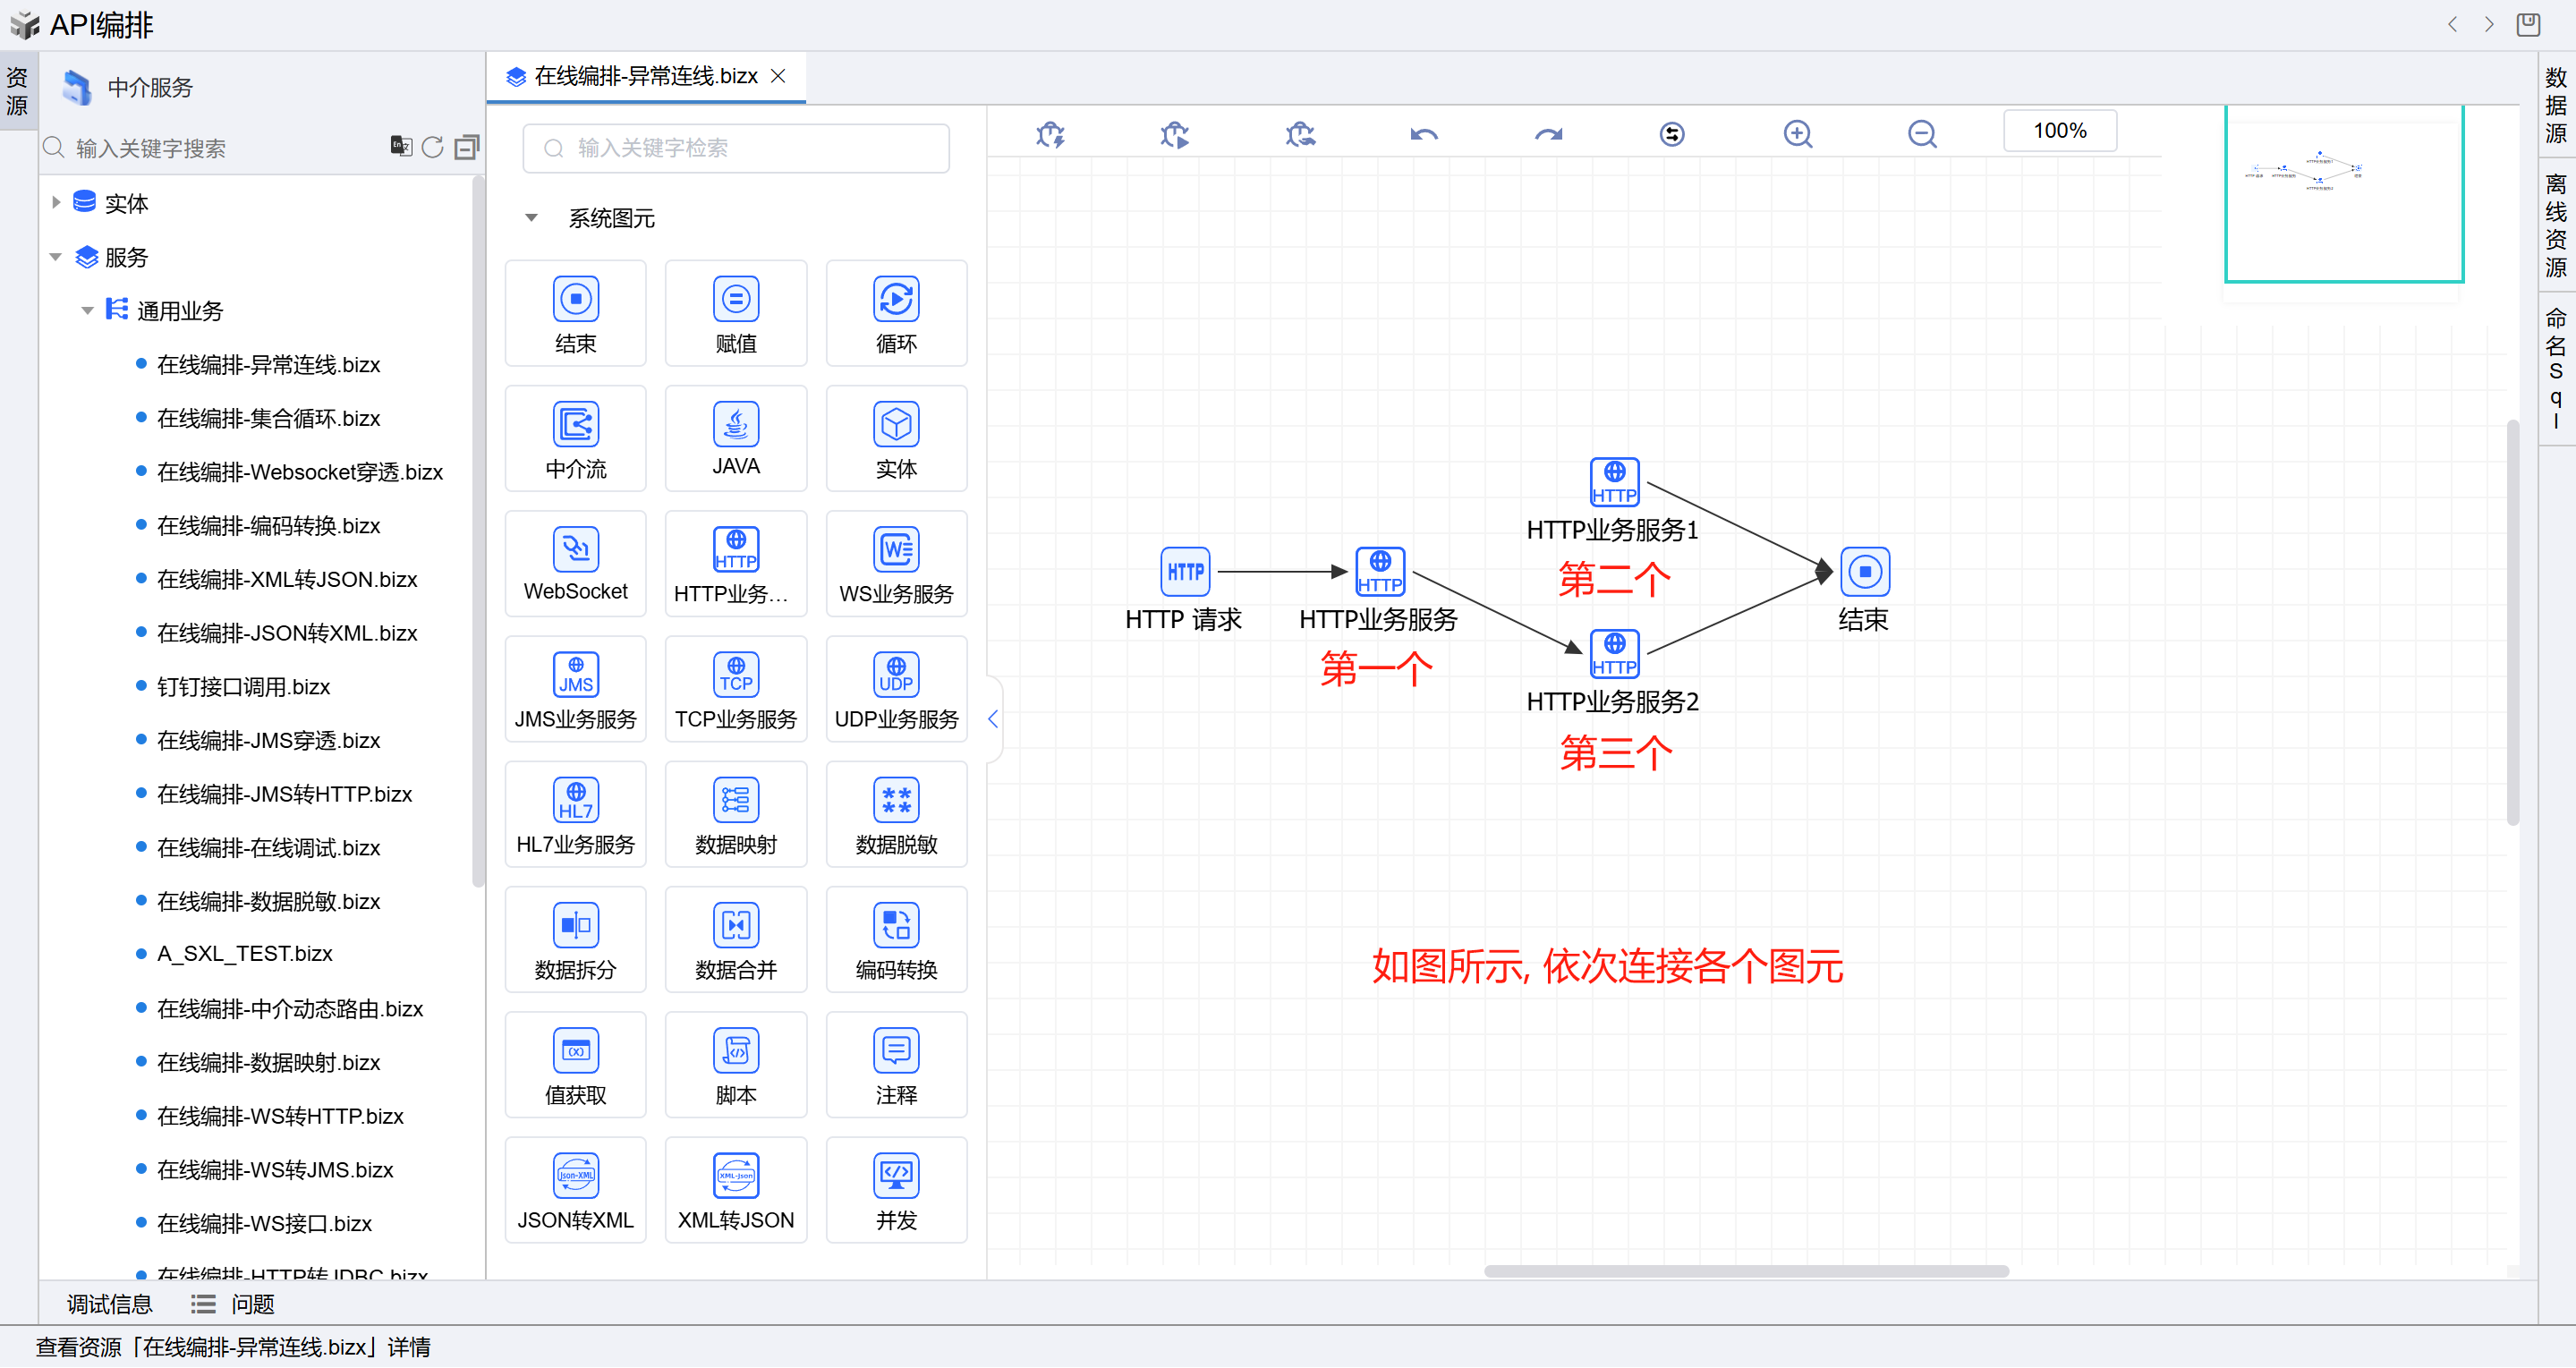Click the 100% zoom level field

click(2059, 131)
